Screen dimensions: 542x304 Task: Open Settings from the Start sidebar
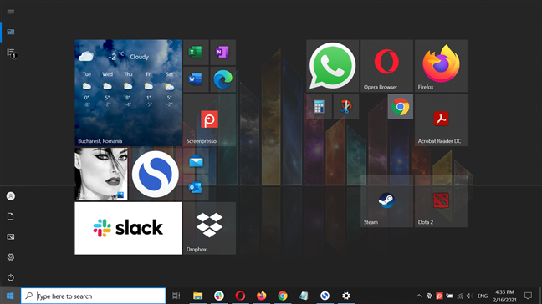[x=11, y=257]
